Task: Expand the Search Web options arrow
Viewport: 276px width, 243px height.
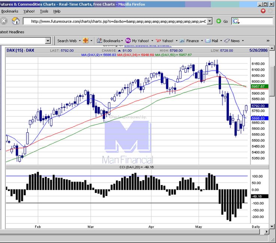Action: coord(80,41)
